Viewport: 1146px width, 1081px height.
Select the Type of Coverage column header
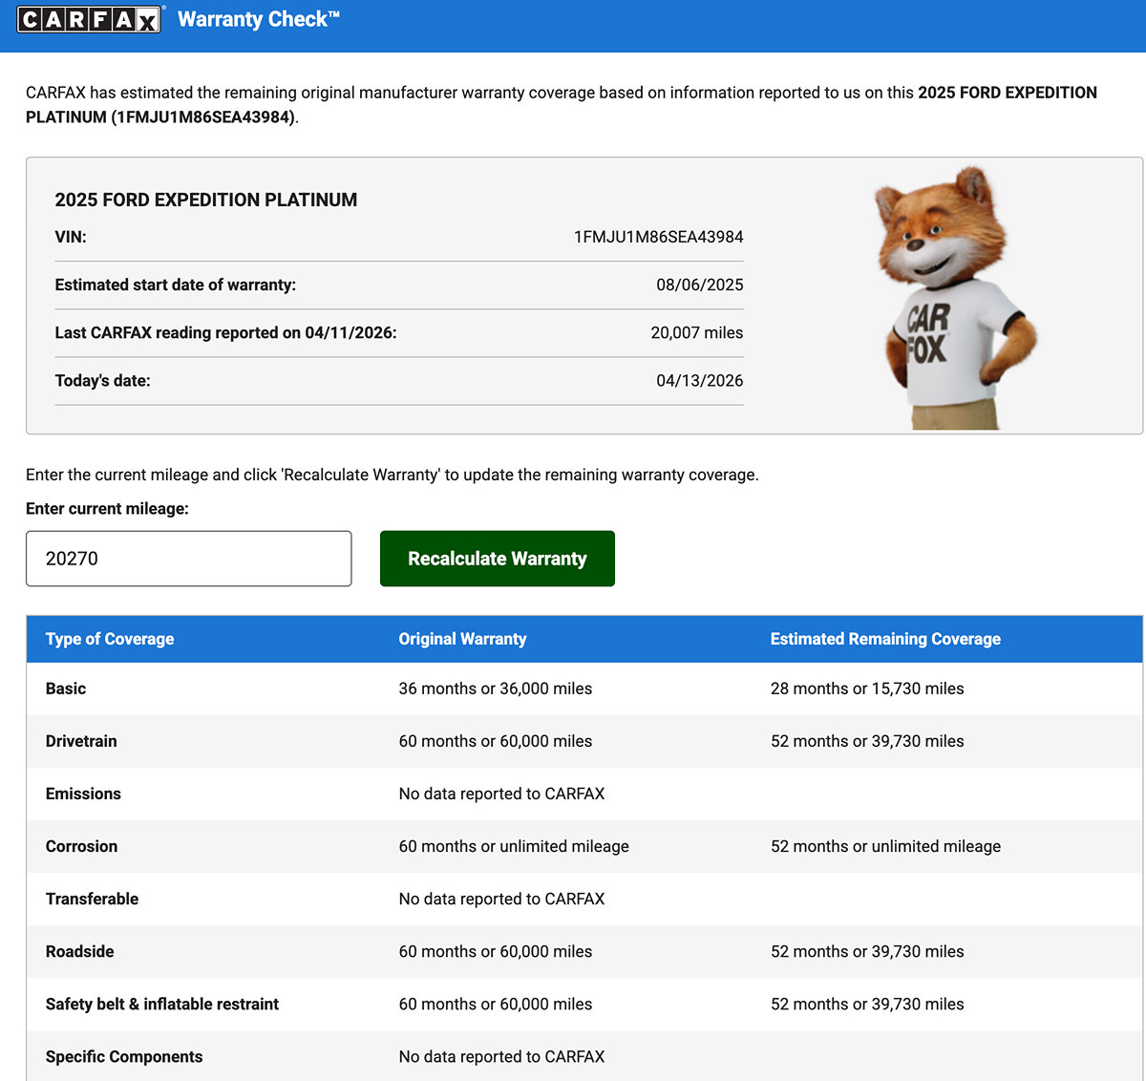(x=110, y=639)
